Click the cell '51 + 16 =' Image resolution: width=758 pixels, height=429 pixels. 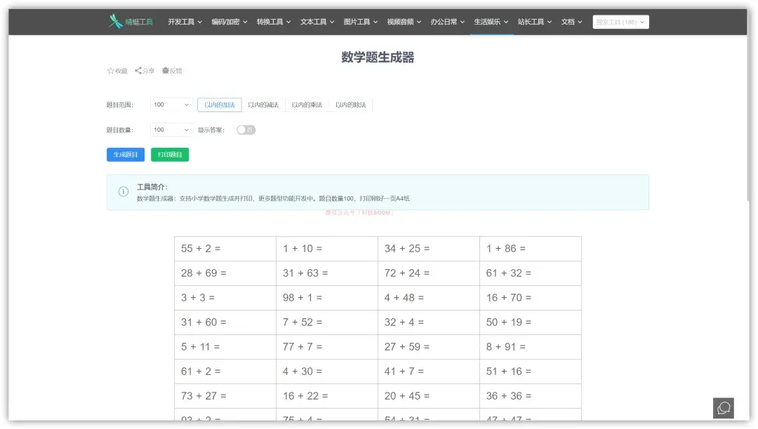pyautogui.click(x=531, y=372)
